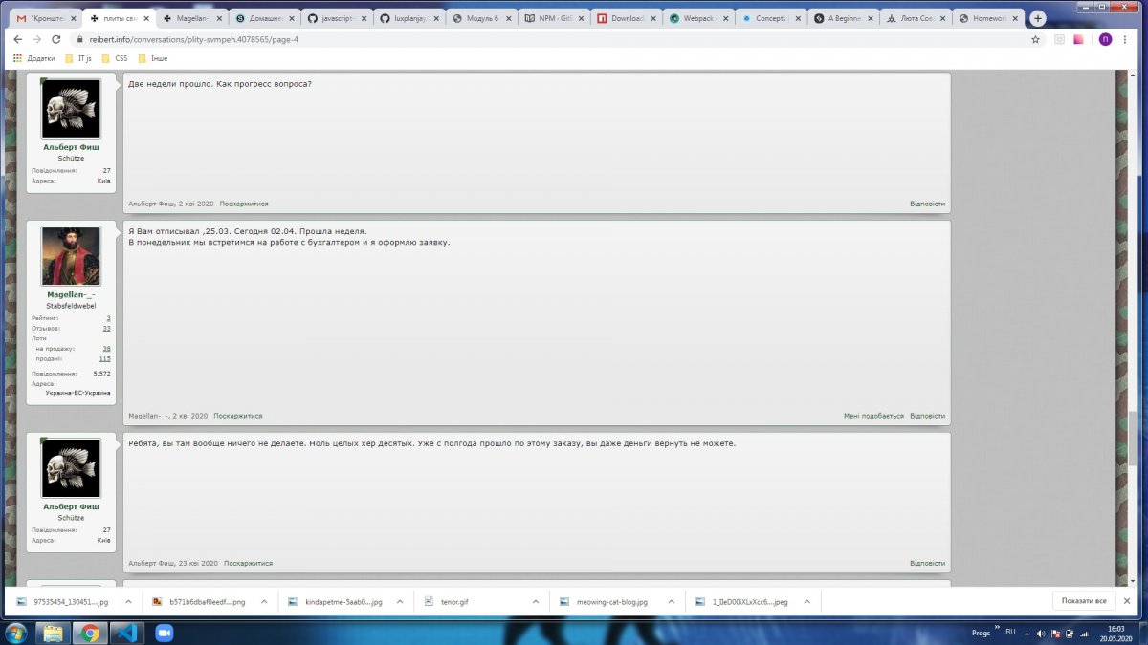Open the Додатки apps shortcut

coord(33,58)
